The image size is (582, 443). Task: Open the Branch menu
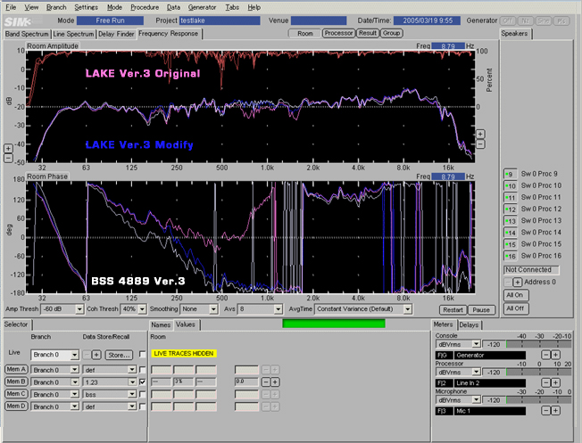coord(56,7)
